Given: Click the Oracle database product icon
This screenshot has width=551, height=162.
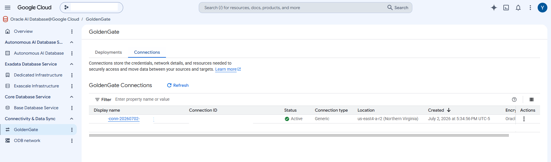Looking at the screenshot, I should tap(5, 19).
